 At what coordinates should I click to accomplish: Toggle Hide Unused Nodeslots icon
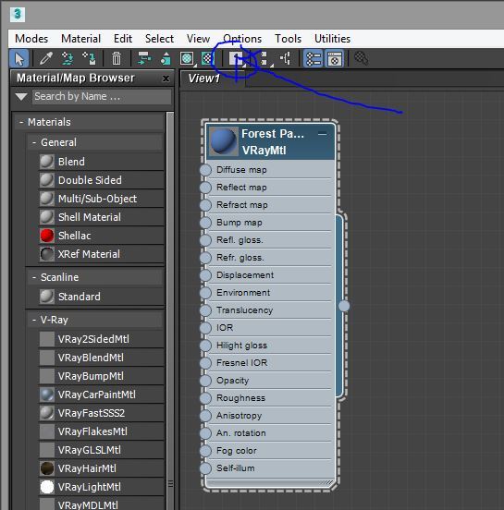[166, 59]
